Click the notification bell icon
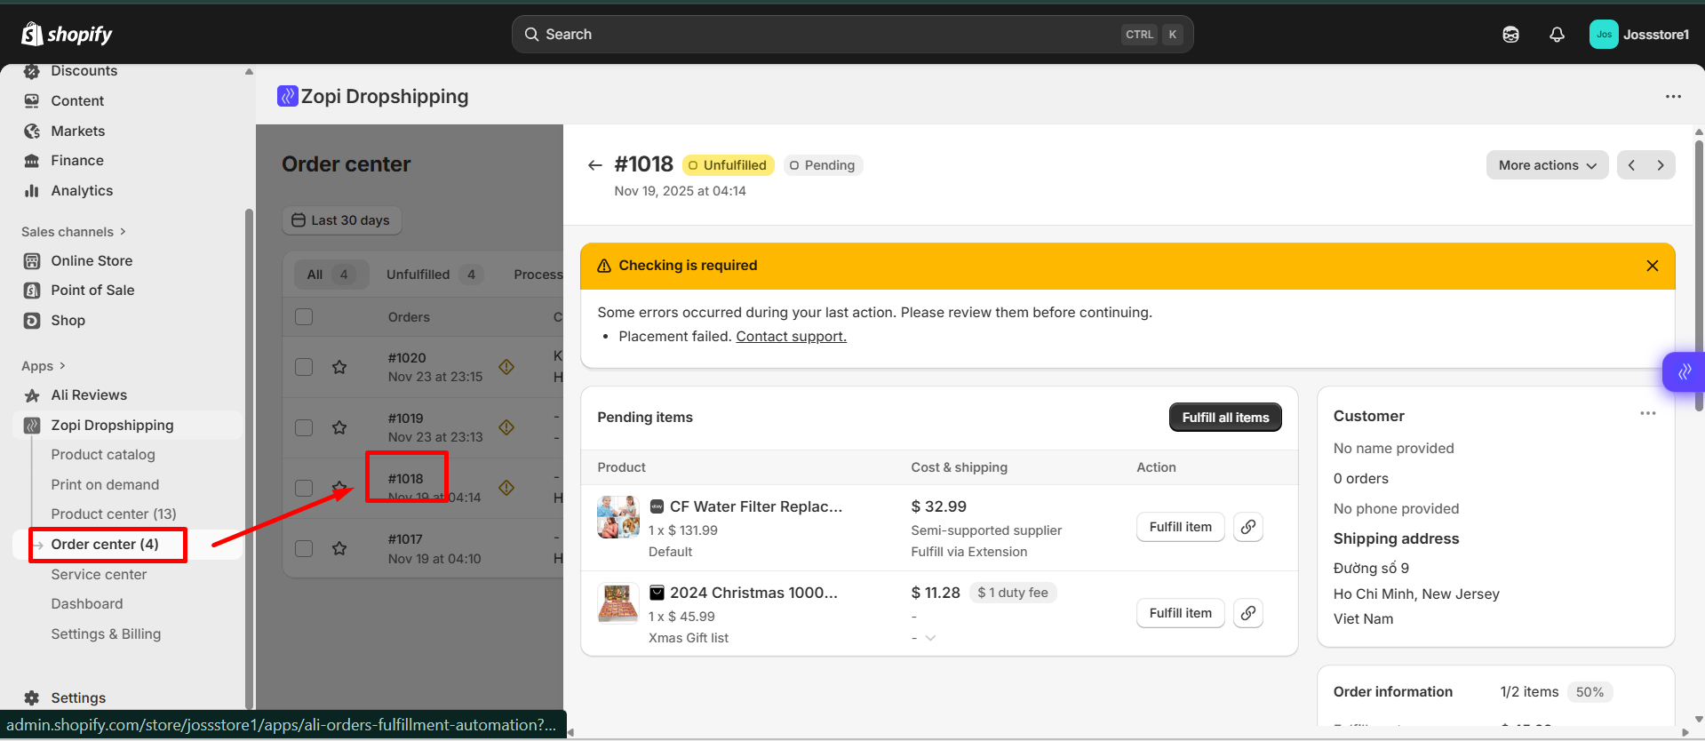Image resolution: width=1705 pixels, height=741 pixels. pos(1557,35)
